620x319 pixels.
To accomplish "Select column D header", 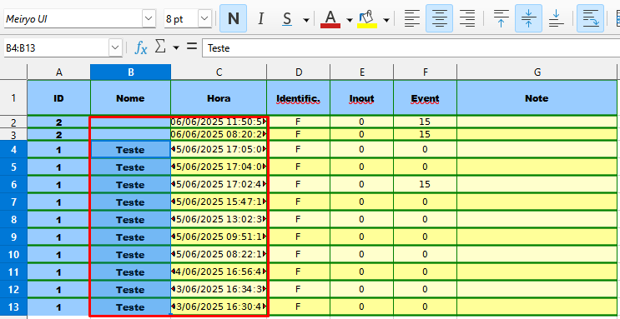I will pyautogui.click(x=299, y=72).
